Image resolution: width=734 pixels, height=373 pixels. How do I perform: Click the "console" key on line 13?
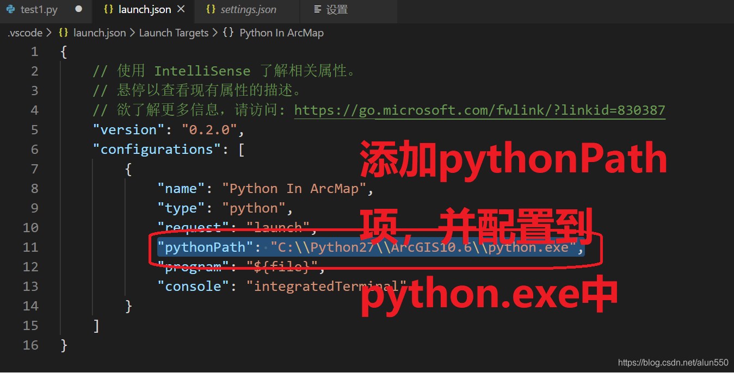[193, 287]
